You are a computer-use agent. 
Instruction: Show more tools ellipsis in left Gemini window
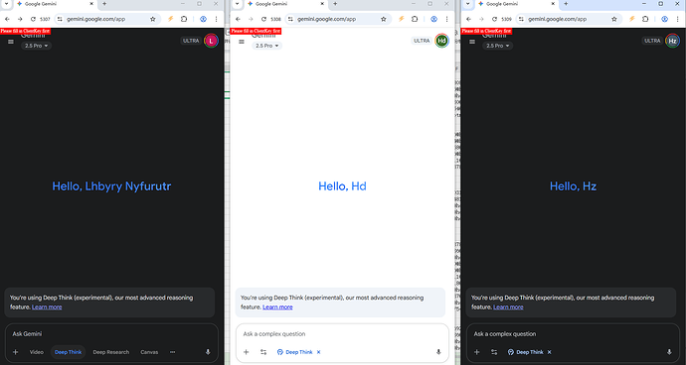pos(173,352)
